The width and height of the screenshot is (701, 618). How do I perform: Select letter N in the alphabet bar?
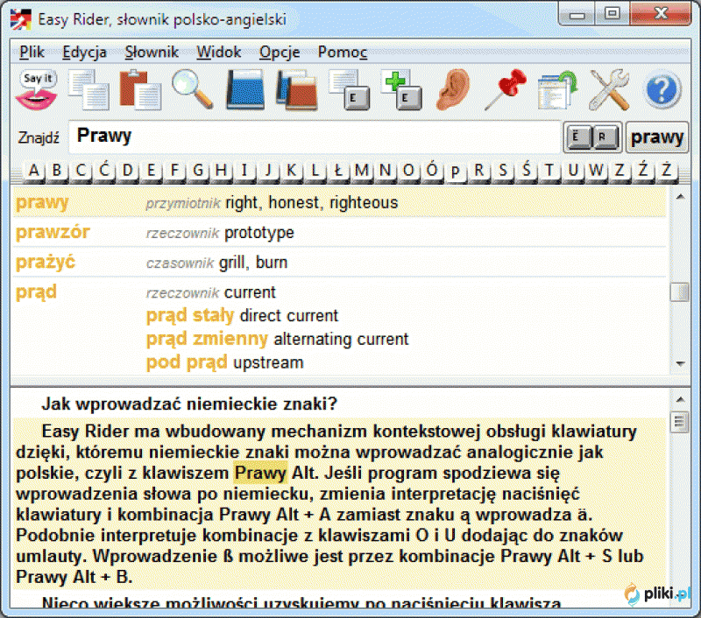point(385,171)
